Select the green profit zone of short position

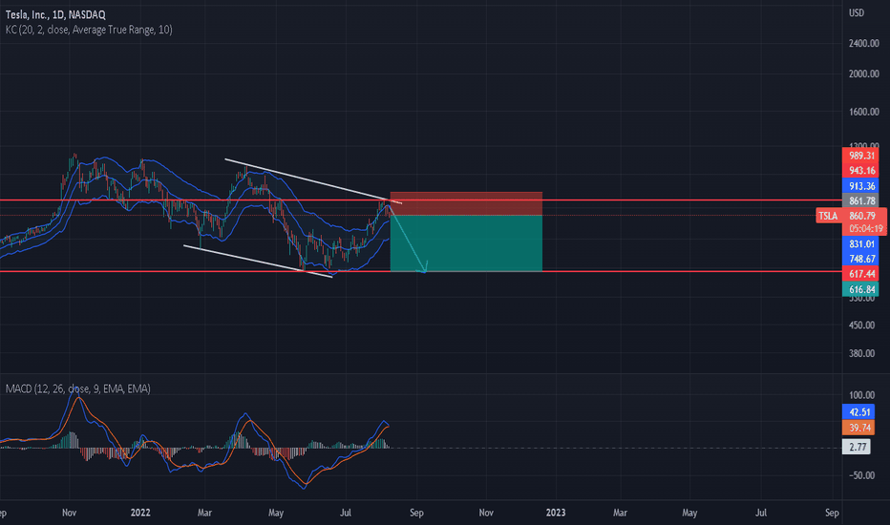coord(466,242)
